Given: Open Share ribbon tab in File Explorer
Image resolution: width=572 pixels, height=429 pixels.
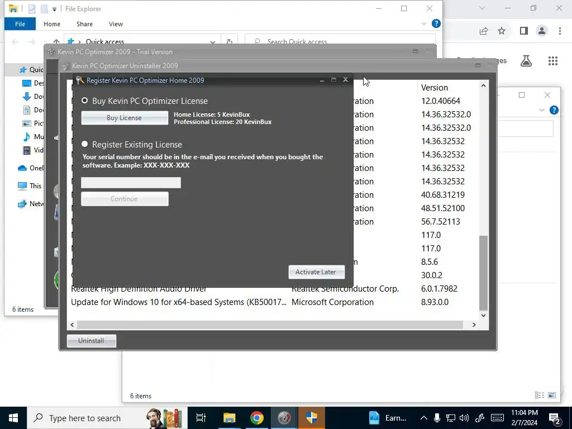Looking at the screenshot, I should coord(84,24).
